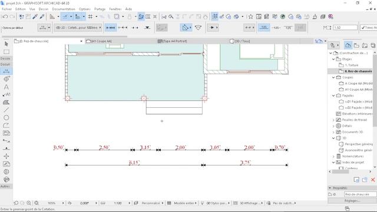Toggle cumulative dimension method
Viewport: 377px width, 212px height.
(x=123, y=28)
